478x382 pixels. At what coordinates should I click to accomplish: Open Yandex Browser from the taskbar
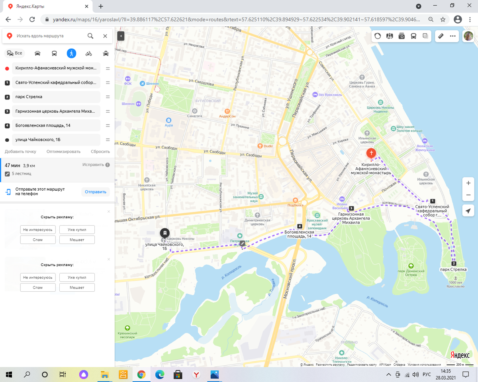point(196,374)
